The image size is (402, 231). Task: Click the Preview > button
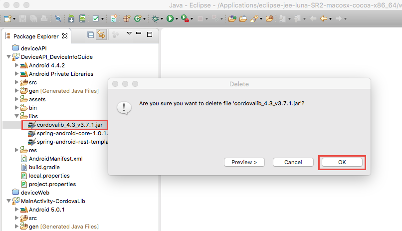[x=244, y=162]
